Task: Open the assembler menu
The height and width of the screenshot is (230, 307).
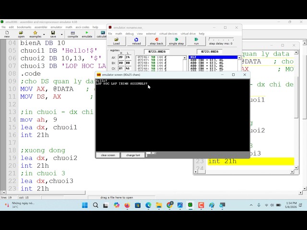Action: [41, 27]
